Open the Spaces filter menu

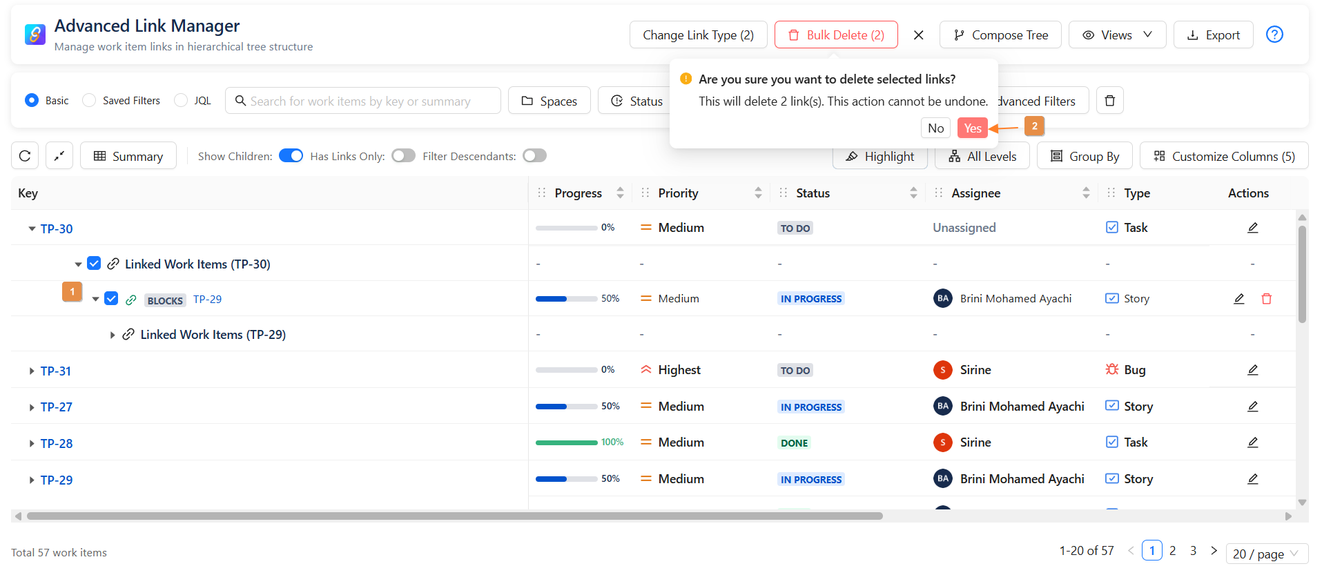(x=549, y=101)
